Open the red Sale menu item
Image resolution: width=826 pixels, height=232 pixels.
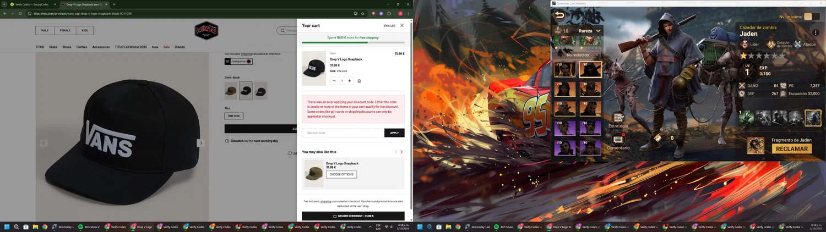tap(166, 47)
